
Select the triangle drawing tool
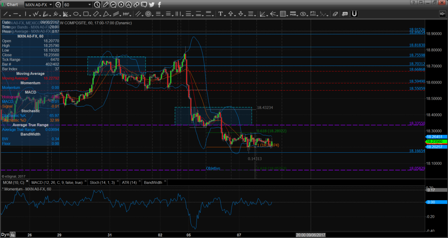[x=106, y=14]
